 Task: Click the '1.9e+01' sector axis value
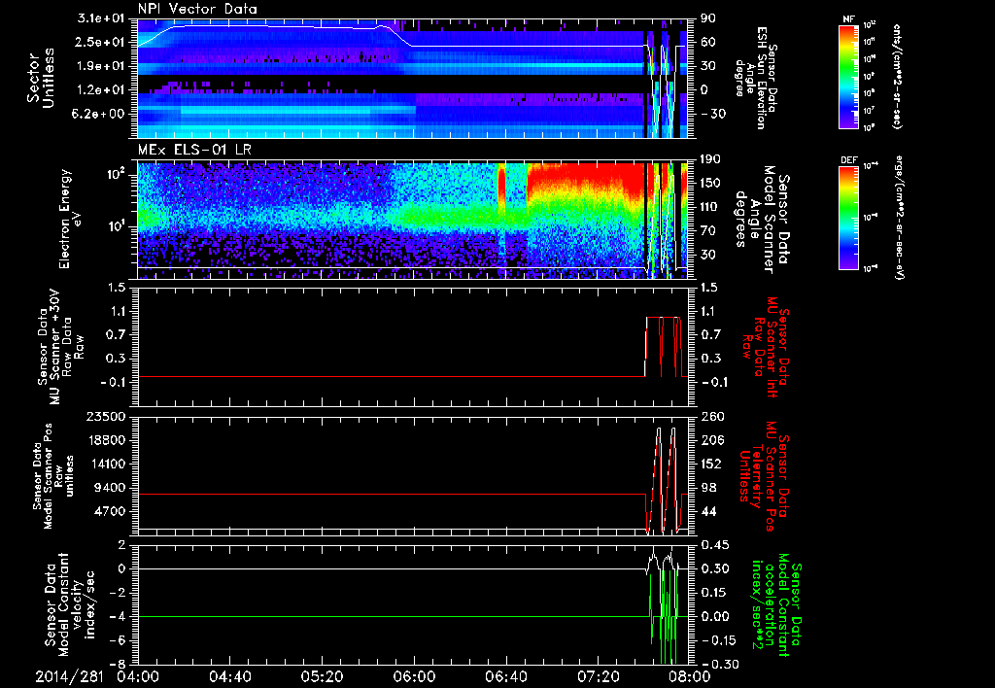(x=101, y=66)
